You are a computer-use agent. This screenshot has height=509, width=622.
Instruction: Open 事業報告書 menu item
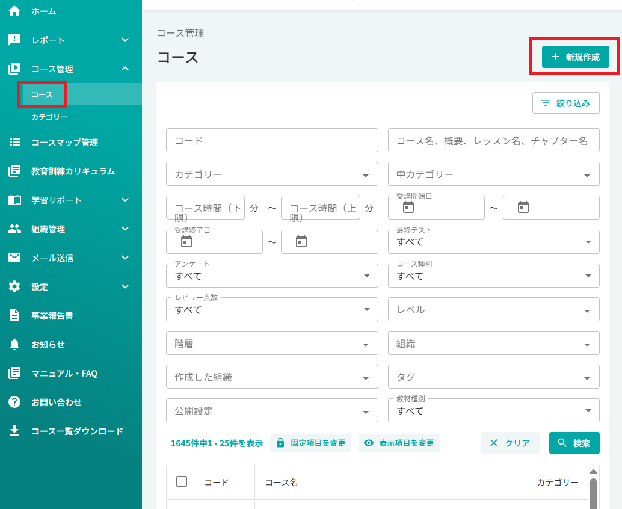point(52,316)
